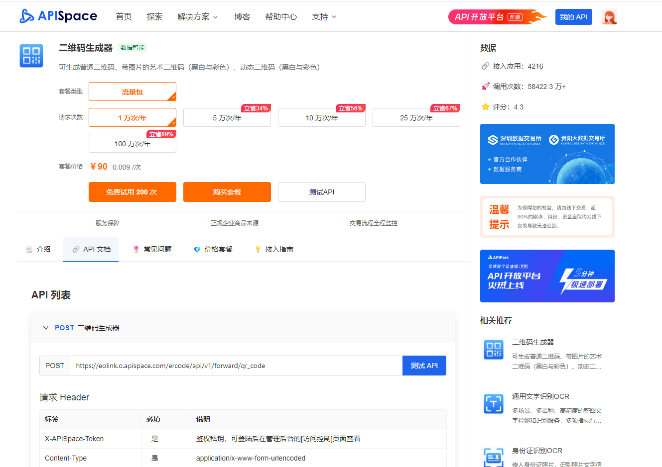This screenshot has width=662, height=467.
Task: Click the bulb icon on 接入指南 tab
Action: pos(258,249)
